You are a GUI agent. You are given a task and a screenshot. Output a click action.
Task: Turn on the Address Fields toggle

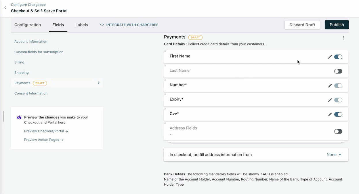click(x=338, y=132)
